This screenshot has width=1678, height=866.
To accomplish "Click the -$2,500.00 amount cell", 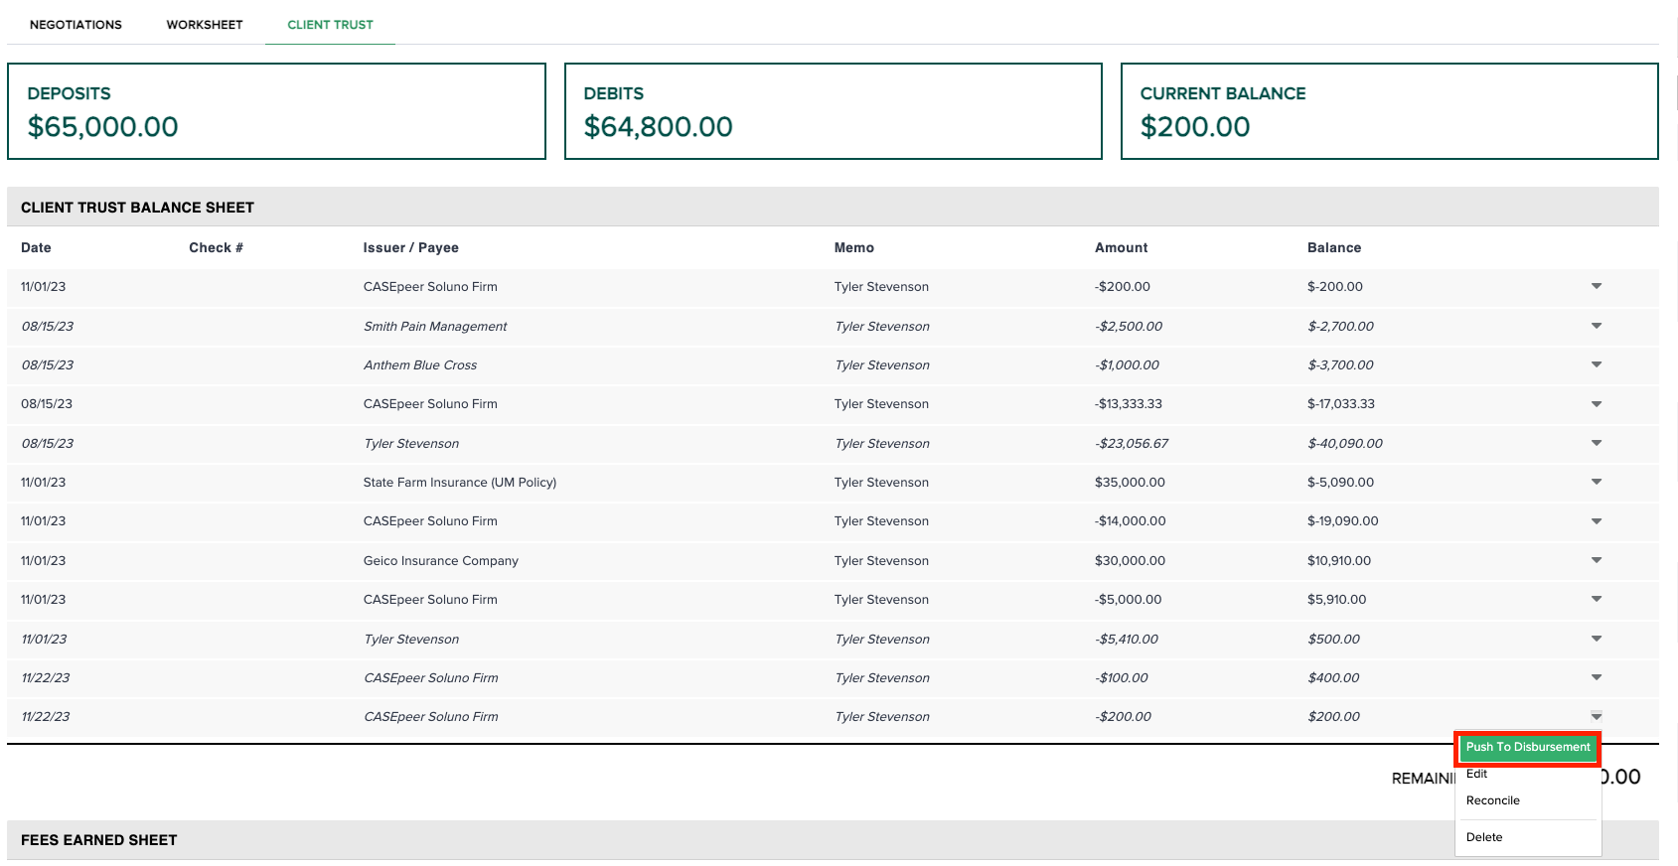I will pos(1129,326).
